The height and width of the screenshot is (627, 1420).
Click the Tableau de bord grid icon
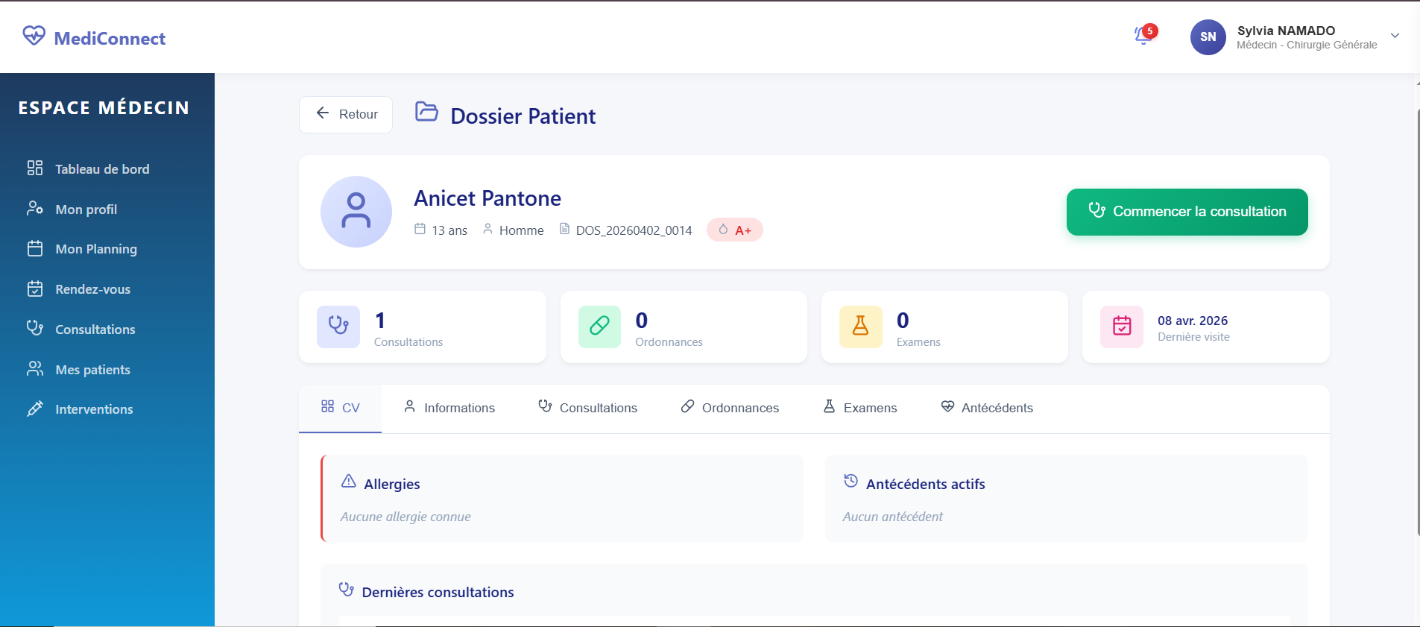click(x=35, y=168)
